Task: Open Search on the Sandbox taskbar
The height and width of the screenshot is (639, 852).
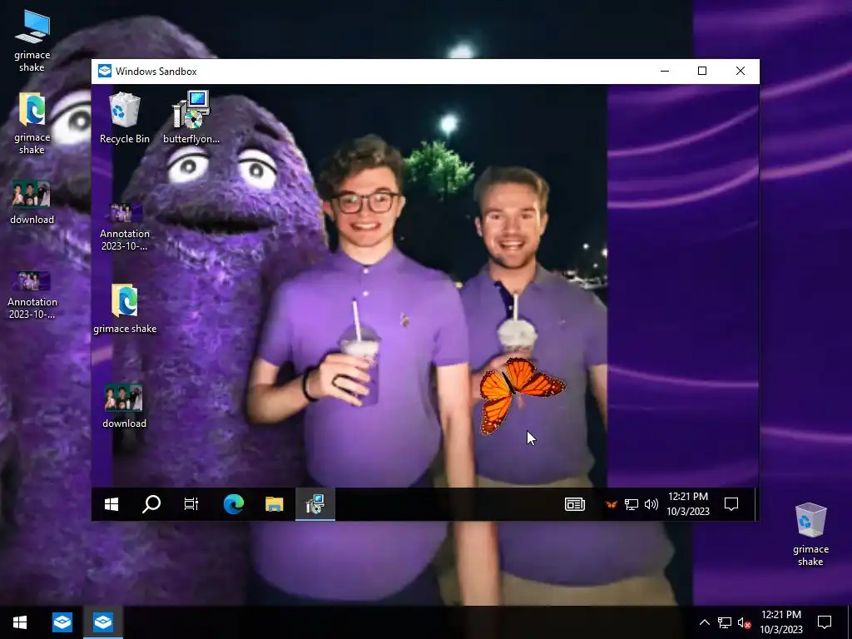Action: tap(151, 504)
